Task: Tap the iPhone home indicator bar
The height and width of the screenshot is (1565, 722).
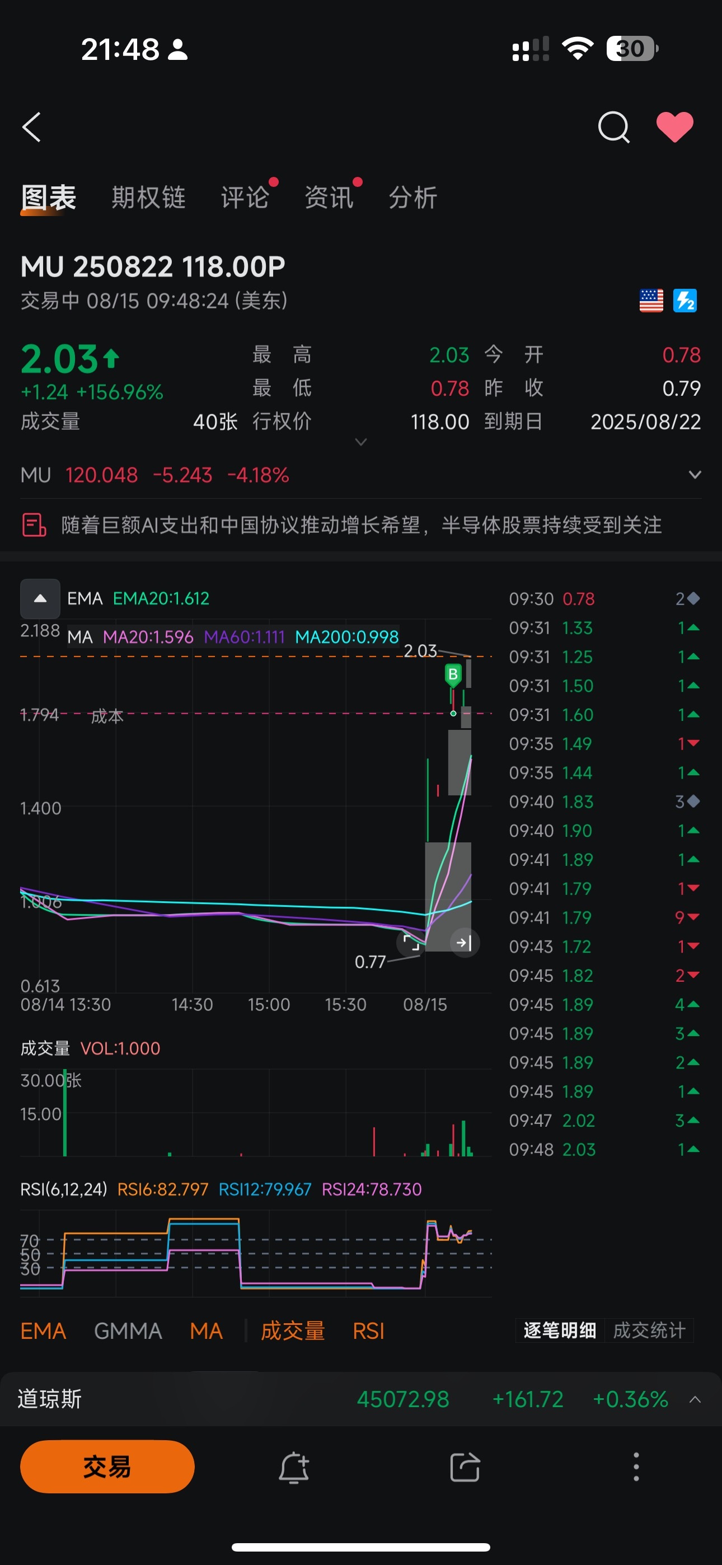Action: click(361, 1547)
